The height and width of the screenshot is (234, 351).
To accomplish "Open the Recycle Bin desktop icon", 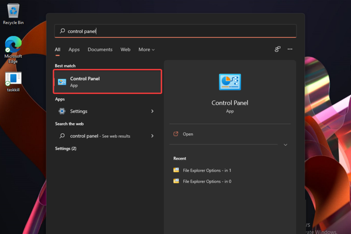I will point(13,12).
